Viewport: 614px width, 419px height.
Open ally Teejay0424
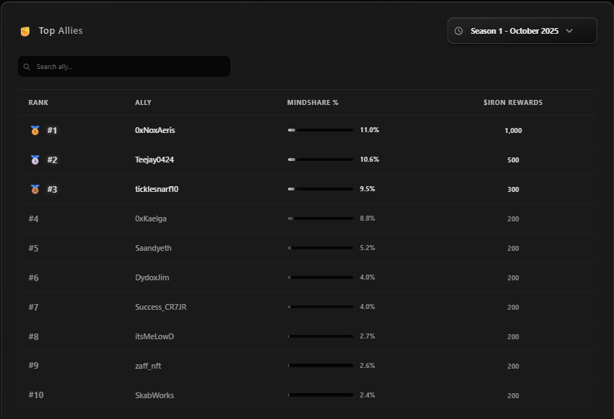[x=154, y=160]
